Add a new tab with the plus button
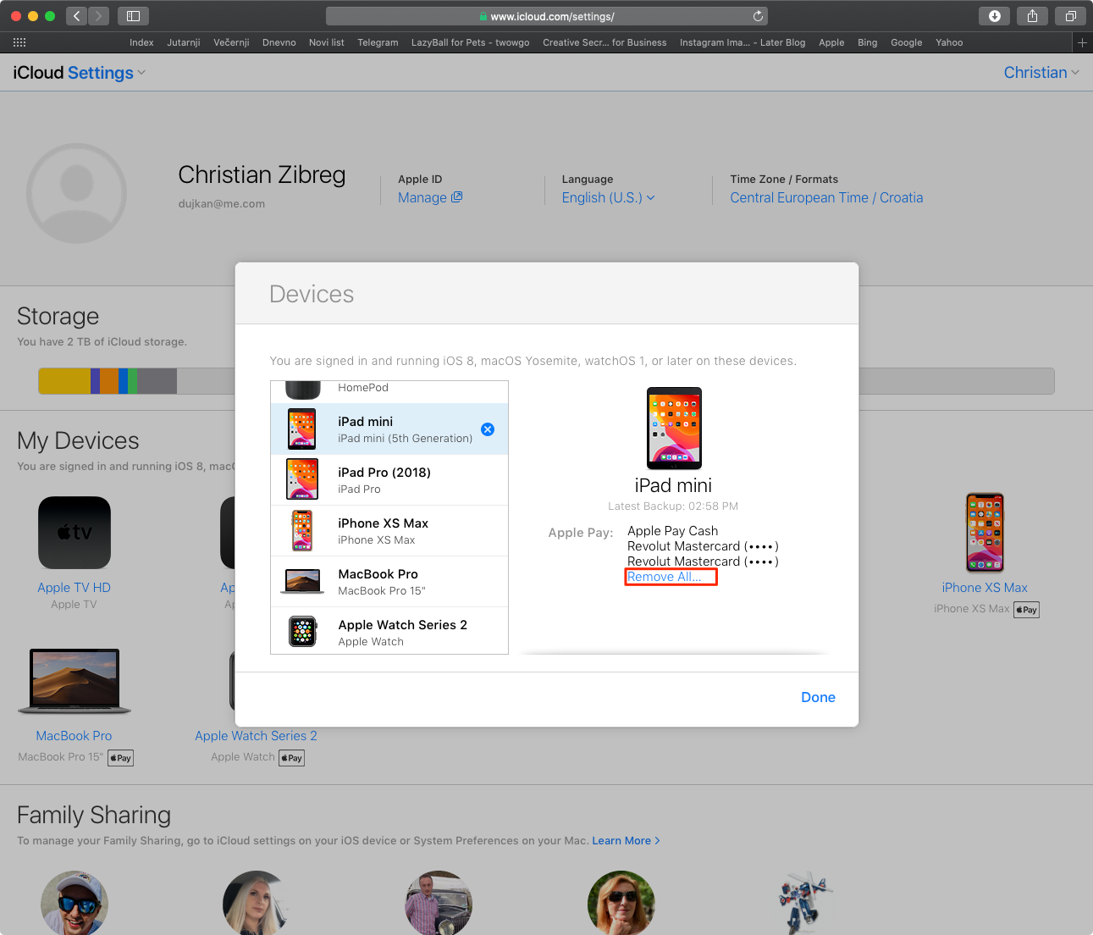Screen dimensions: 1093x935 (1082, 42)
